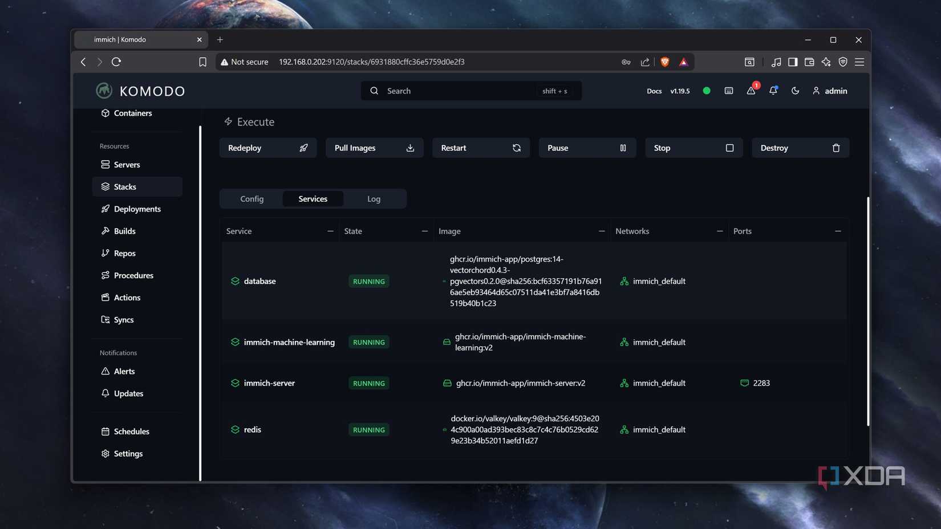Click the bell notifications icon
This screenshot has width=941, height=529.
pyautogui.click(x=773, y=91)
